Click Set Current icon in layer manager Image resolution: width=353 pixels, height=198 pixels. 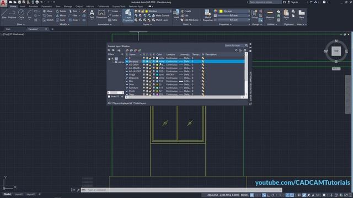tap(140, 50)
